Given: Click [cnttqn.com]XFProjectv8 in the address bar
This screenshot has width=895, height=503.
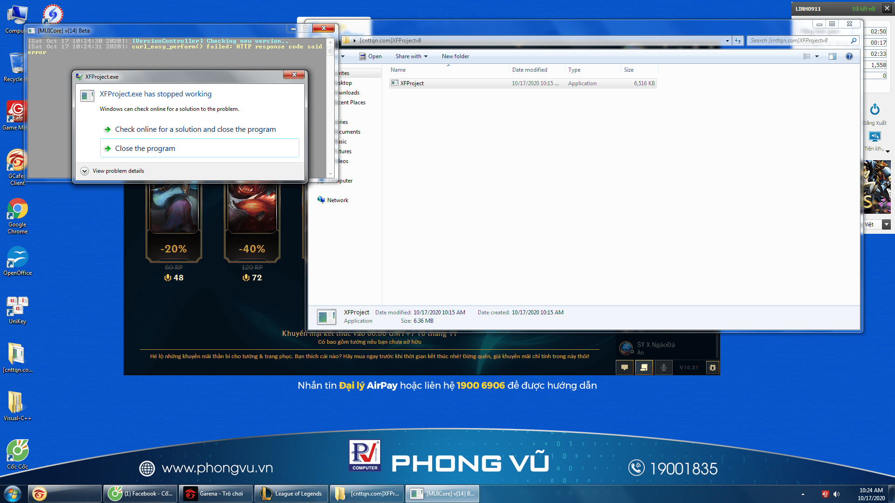Looking at the screenshot, I should pyautogui.click(x=390, y=41).
